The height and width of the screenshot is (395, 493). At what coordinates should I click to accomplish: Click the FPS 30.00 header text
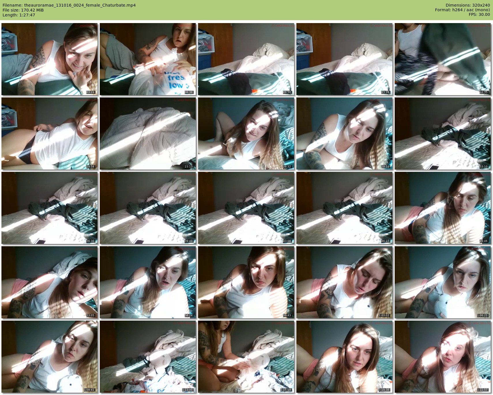479,14
